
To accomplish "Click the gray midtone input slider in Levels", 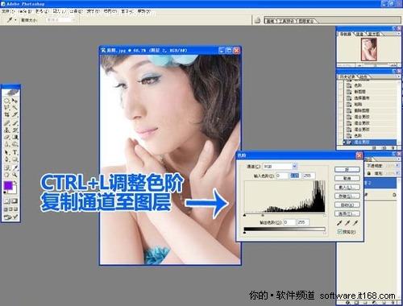I will pos(263,215).
